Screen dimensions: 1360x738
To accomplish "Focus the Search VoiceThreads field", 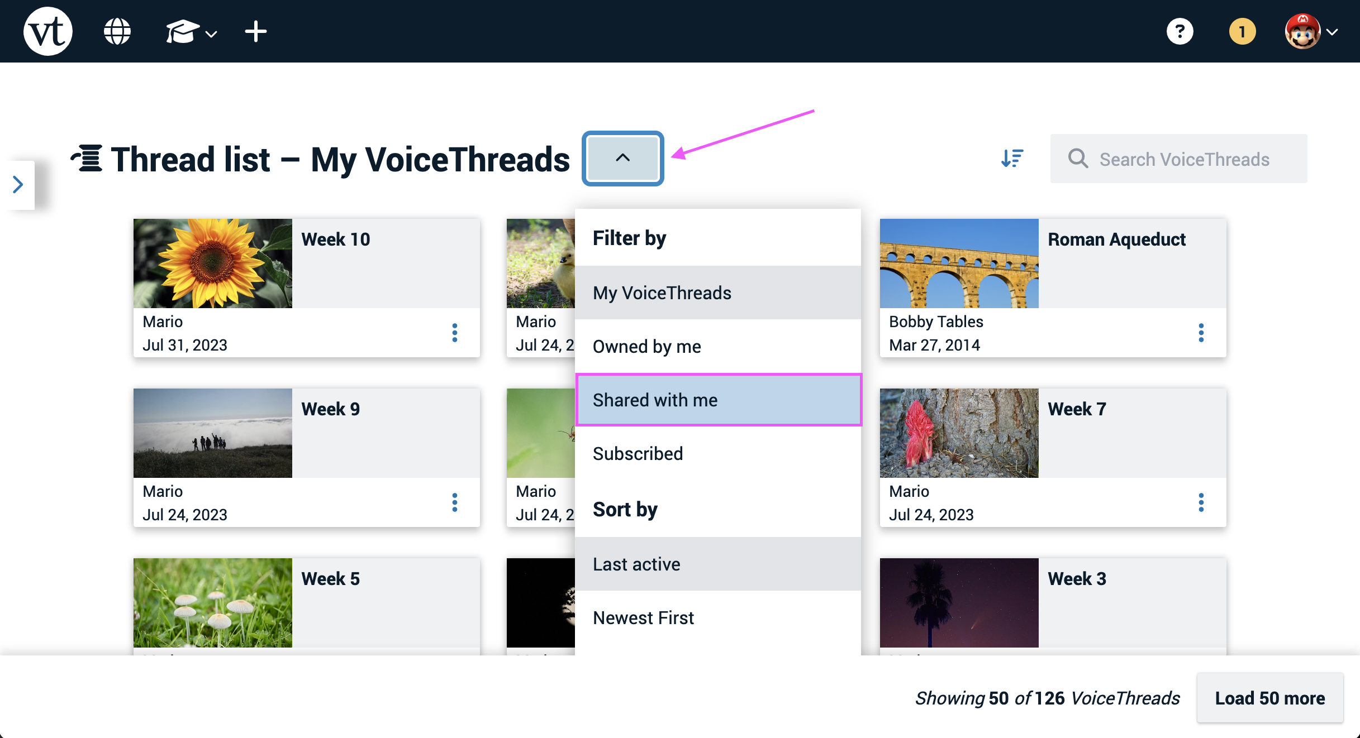I will pos(1179,159).
